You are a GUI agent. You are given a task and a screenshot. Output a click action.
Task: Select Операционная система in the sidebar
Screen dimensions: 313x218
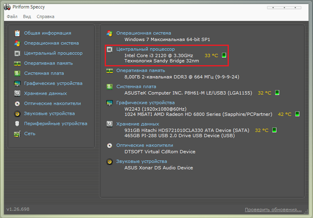[x=51, y=43]
